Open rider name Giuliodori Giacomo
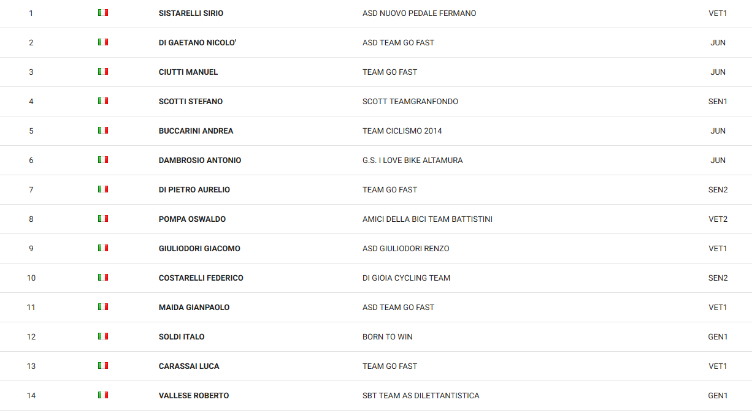The height and width of the screenshot is (413, 752). click(x=199, y=249)
